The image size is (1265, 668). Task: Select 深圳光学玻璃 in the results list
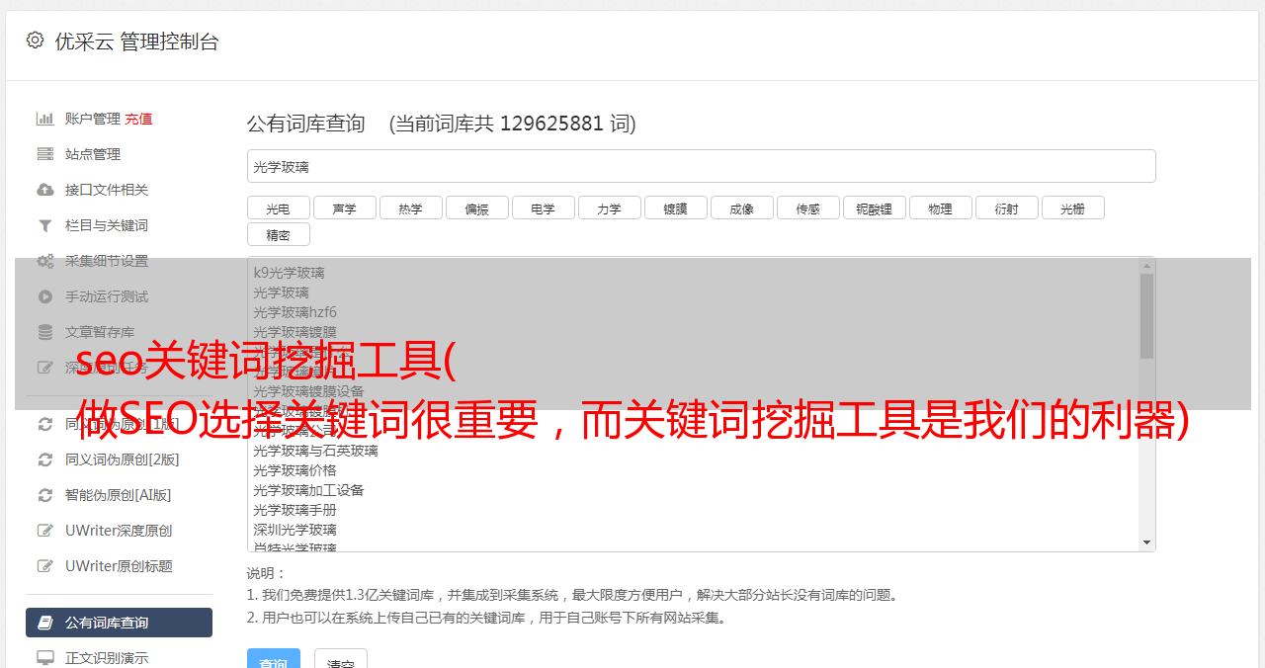pos(295,530)
